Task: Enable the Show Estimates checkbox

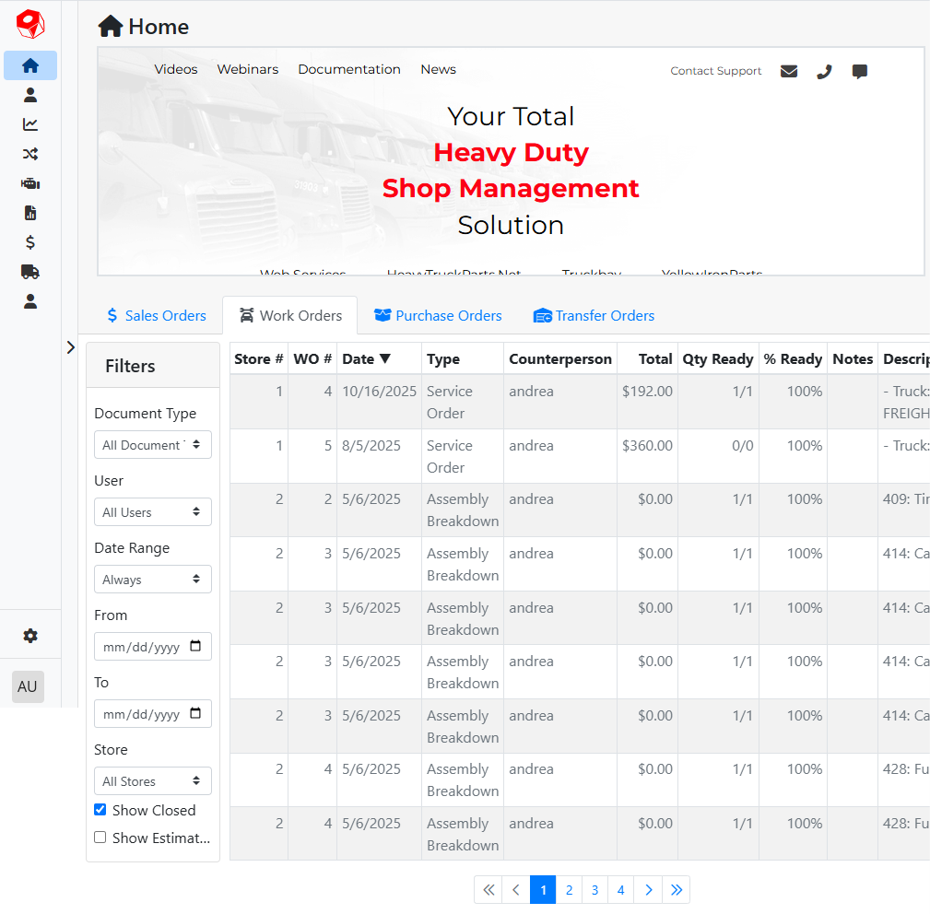Action: pyautogui.click(x=100, y=838)
